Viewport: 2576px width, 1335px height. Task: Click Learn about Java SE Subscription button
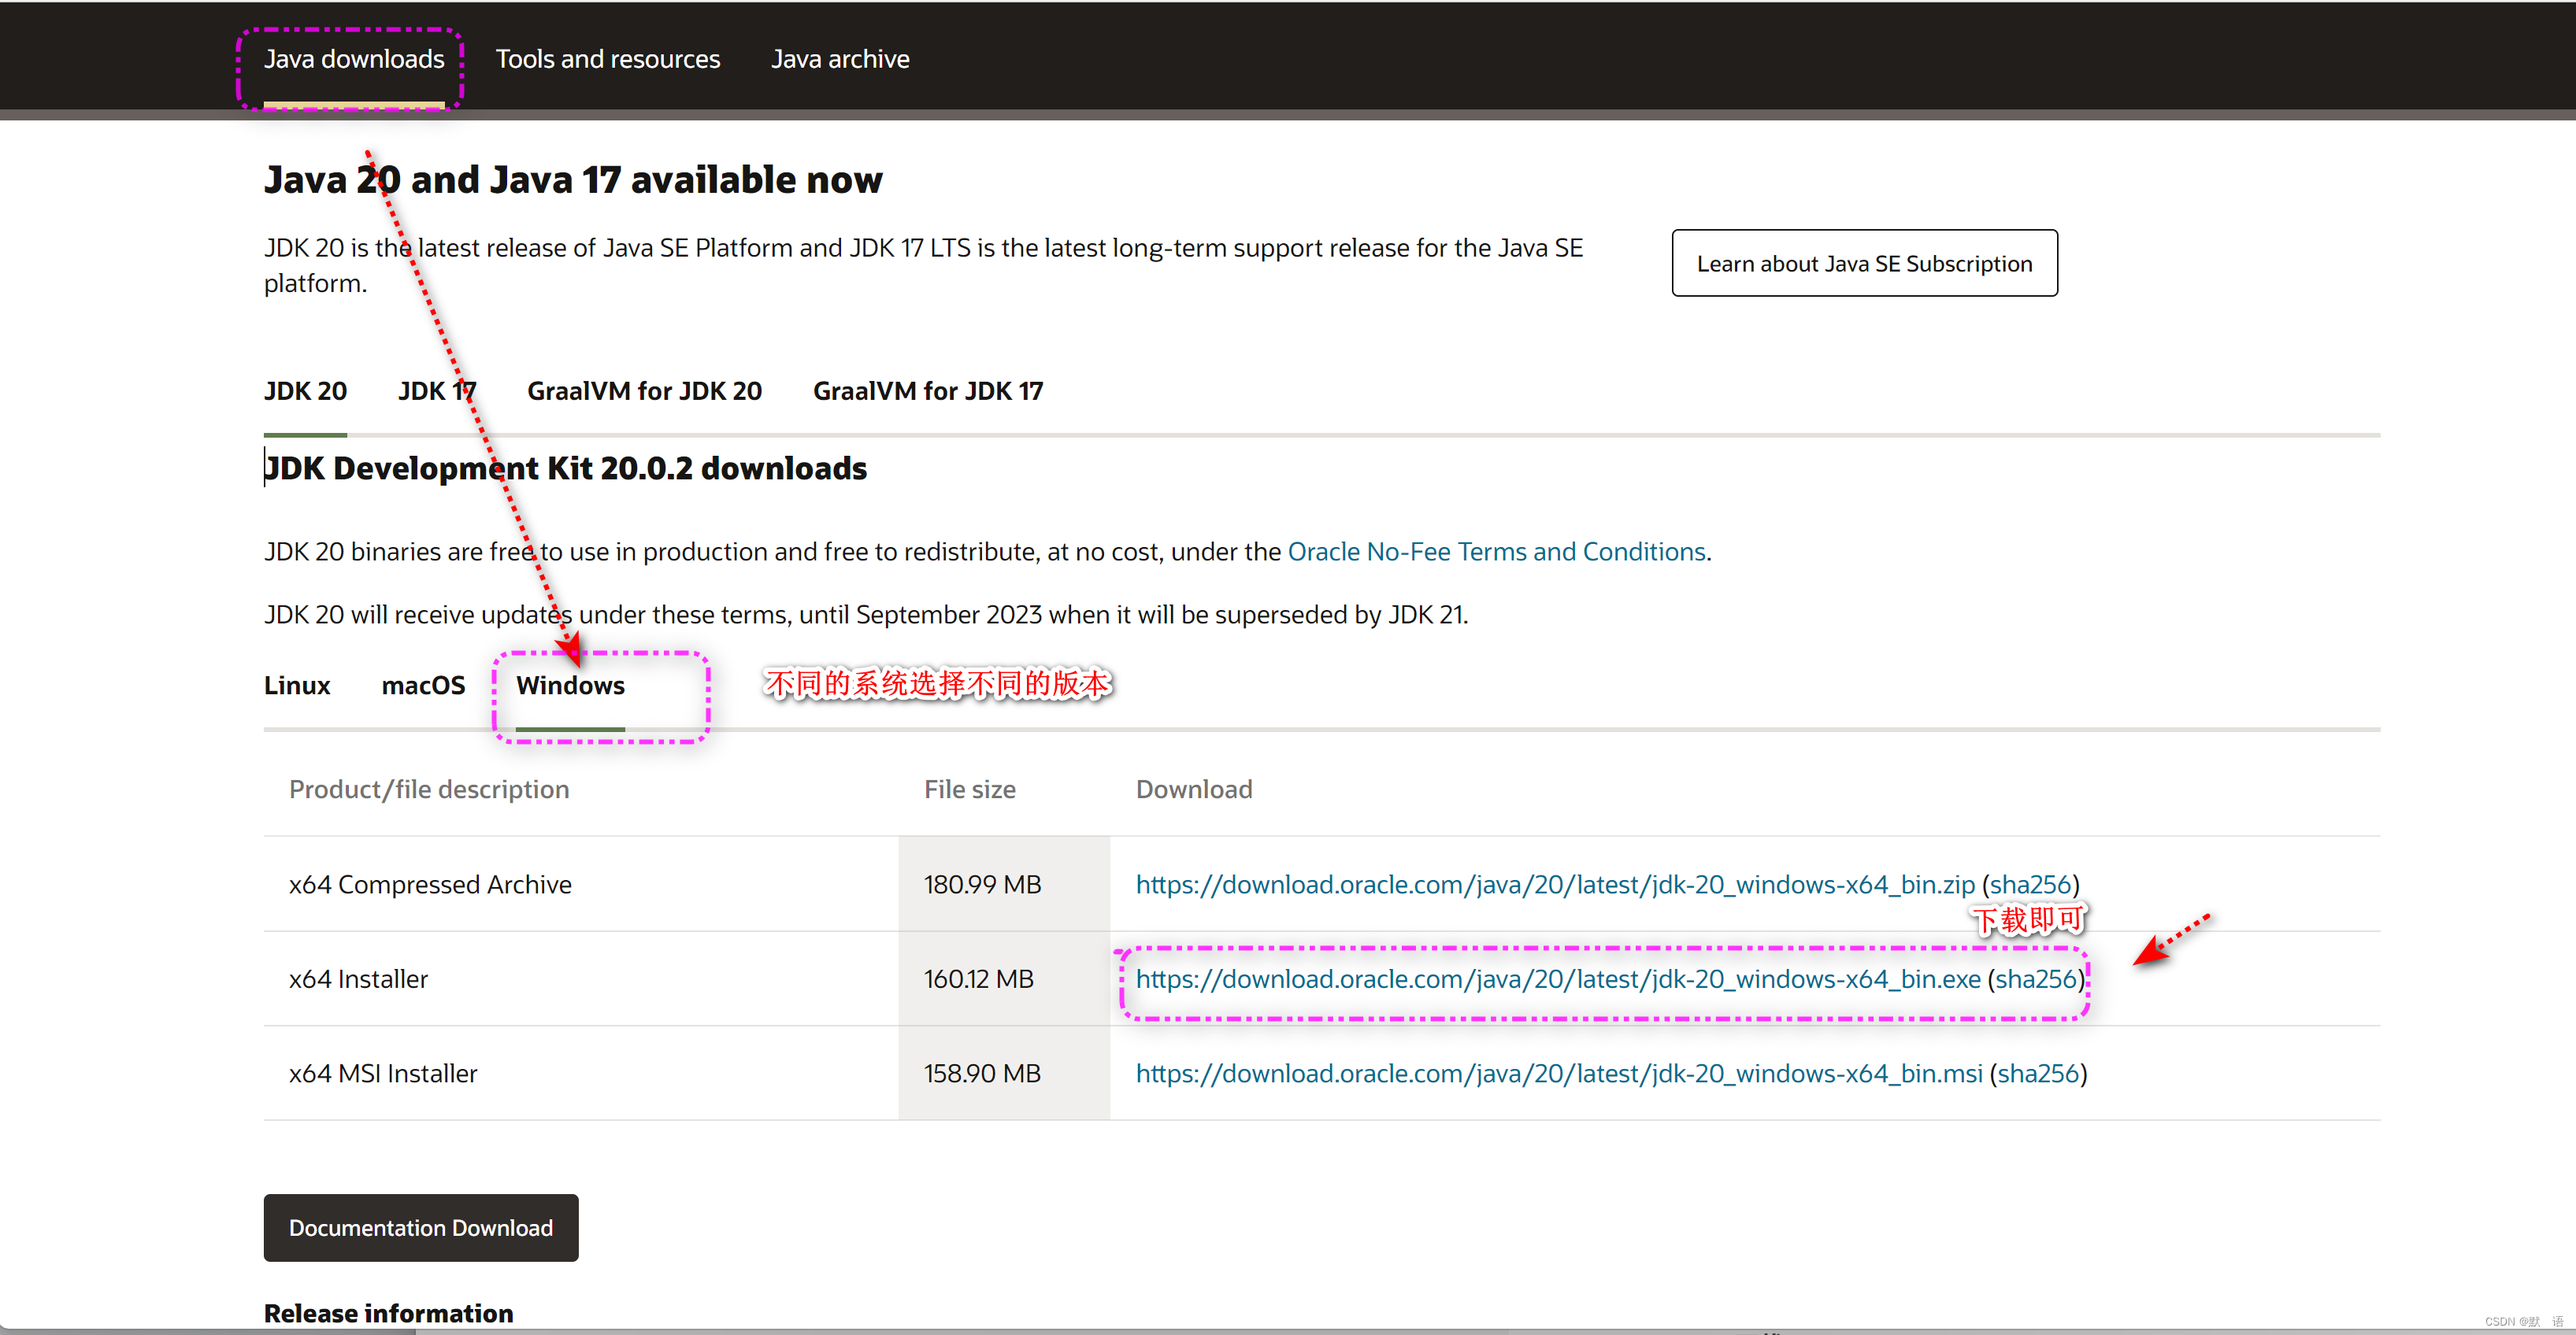1863,264
